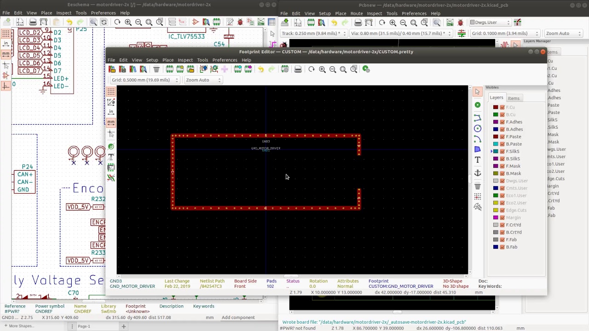Select the measure distance tool

coord(478,207)
